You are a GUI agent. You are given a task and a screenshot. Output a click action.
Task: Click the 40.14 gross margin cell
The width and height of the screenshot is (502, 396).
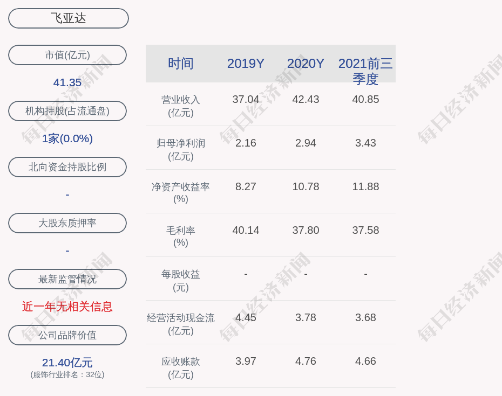click(246, 230)
